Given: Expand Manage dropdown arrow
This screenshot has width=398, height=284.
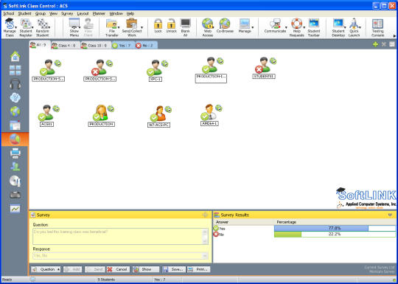Looking at the screenshot, I should coord(253,27).
